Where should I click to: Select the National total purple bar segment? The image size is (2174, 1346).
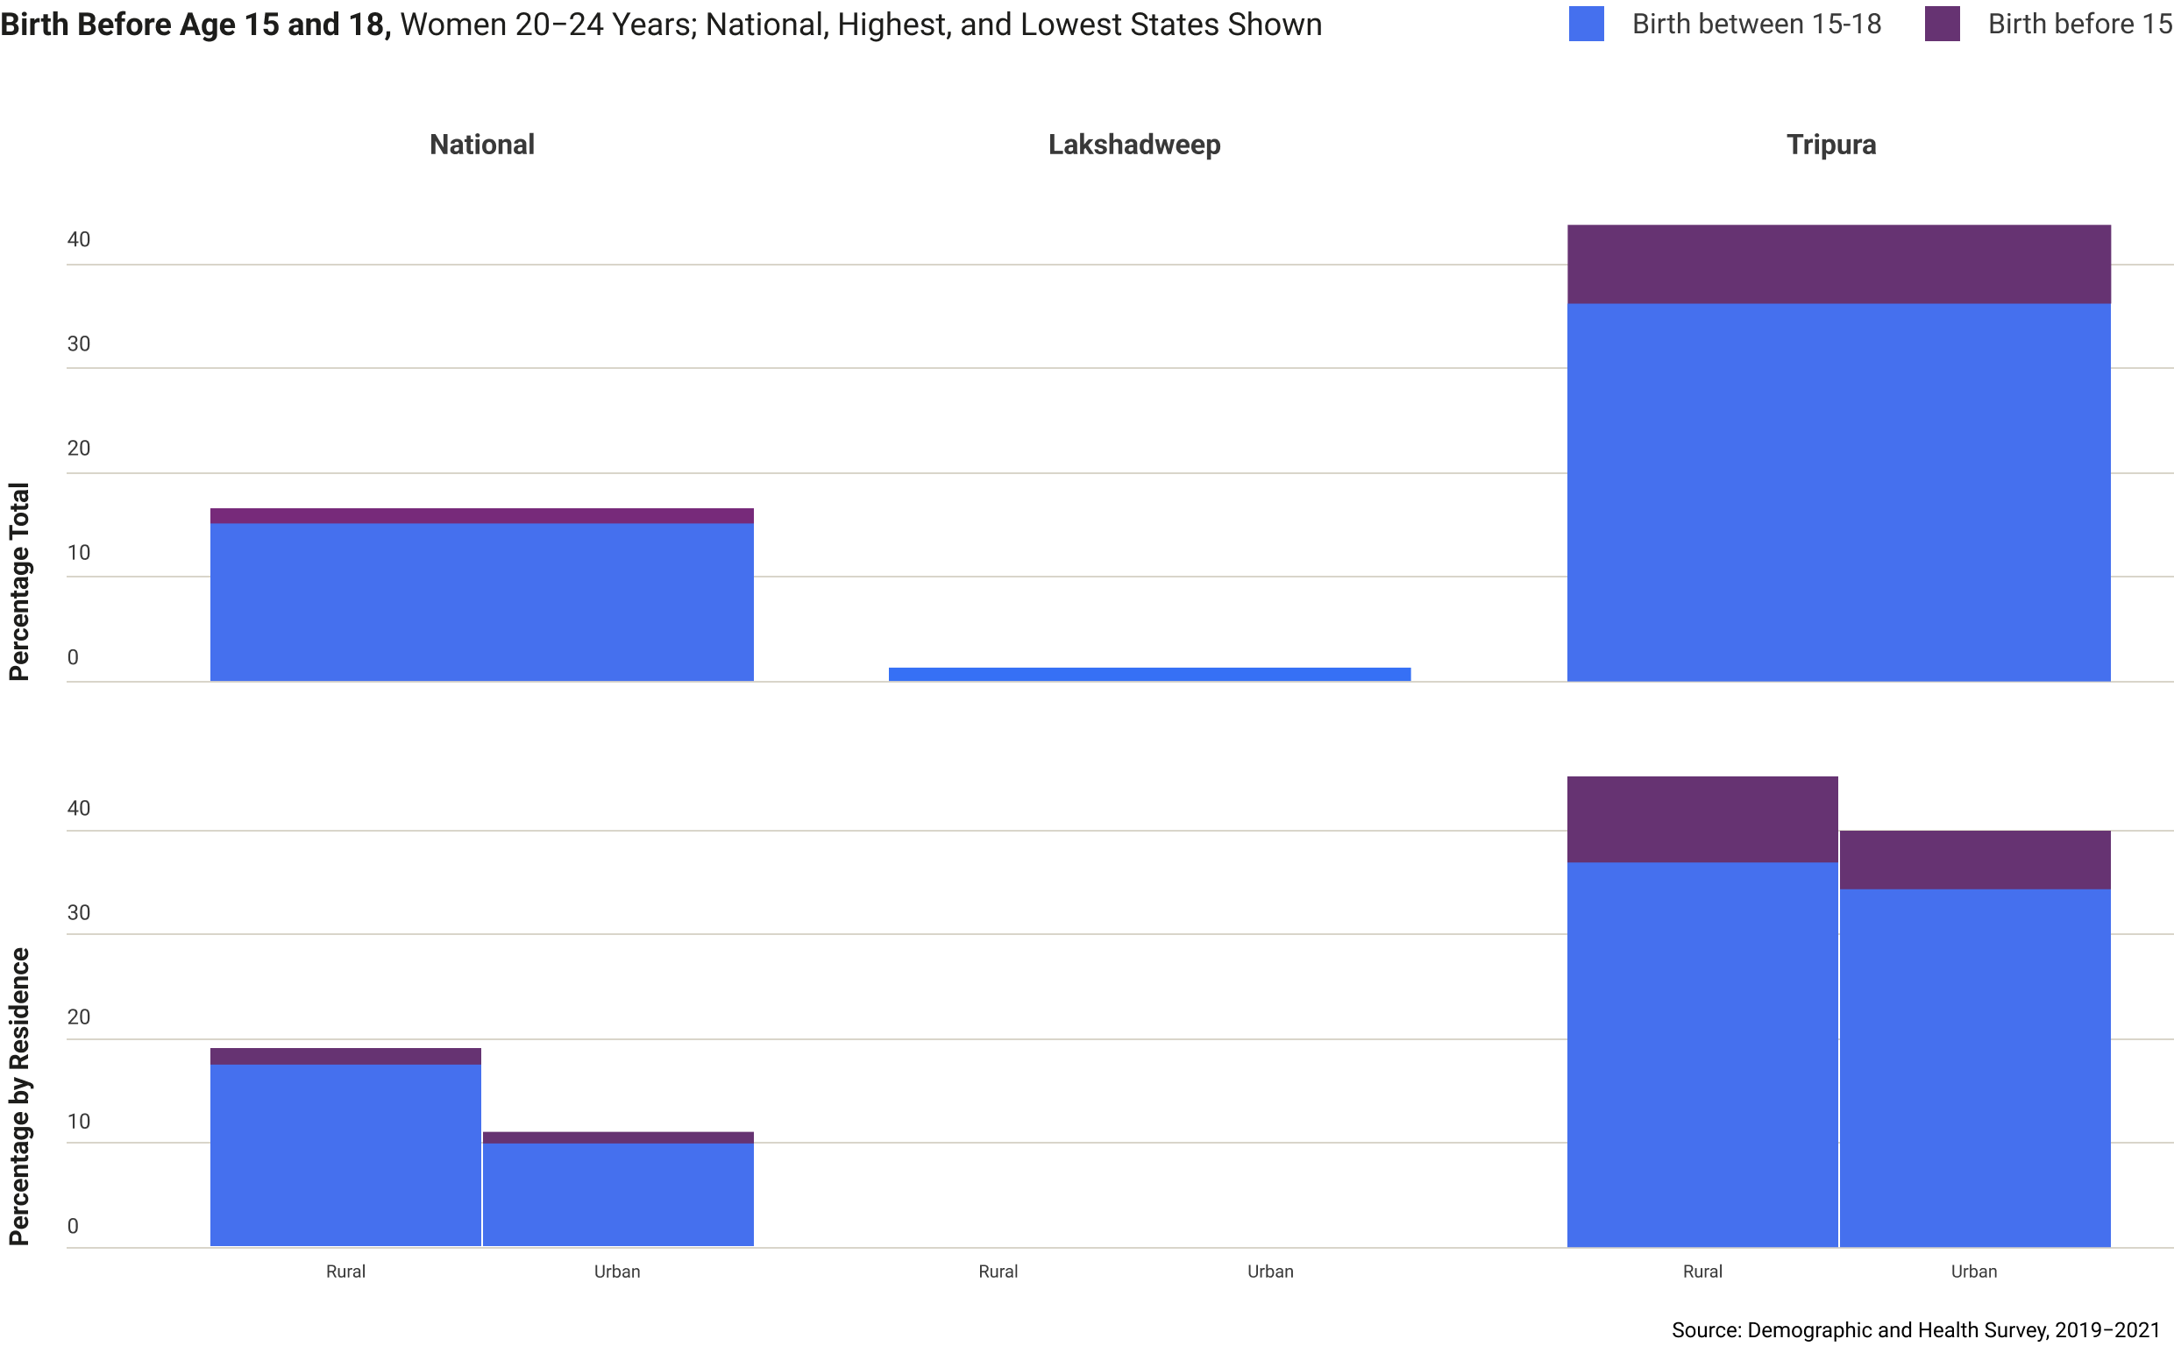tap(481, 515)
